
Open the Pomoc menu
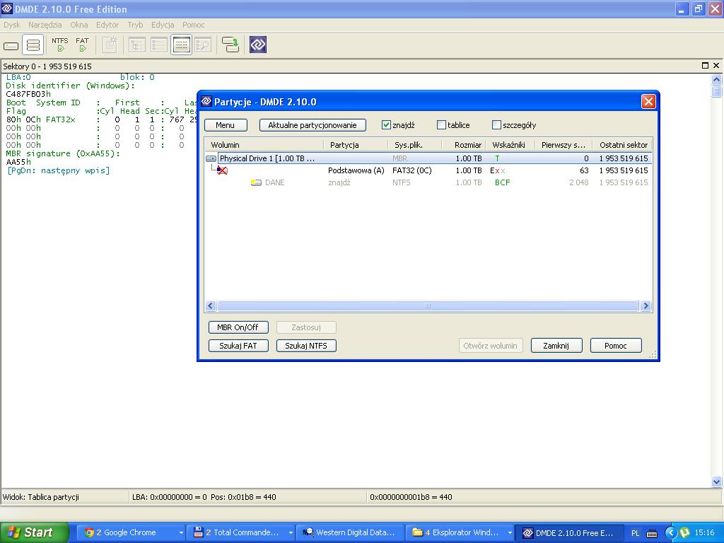point(193,25)
